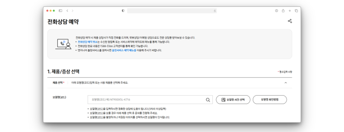This screenshot has width=344, height=132.
Task: Click 모델명 확인방법 button
Action: [x=269, y=99]
